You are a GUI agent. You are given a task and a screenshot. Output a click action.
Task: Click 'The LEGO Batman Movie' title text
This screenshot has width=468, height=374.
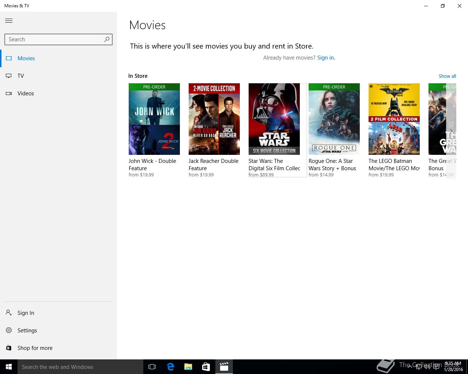[394, 165]
